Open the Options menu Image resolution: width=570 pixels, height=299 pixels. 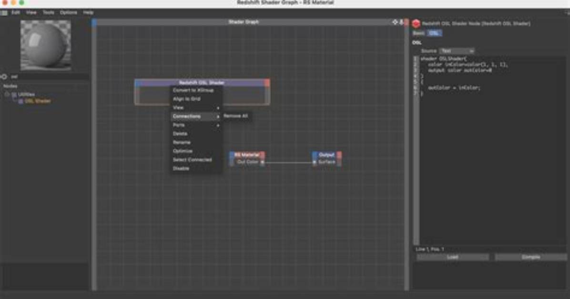click(x=69, y=13)
